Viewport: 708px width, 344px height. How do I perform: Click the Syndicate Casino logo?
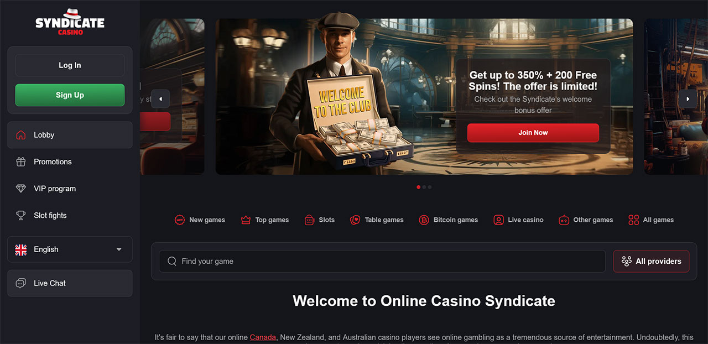point(70,23)
